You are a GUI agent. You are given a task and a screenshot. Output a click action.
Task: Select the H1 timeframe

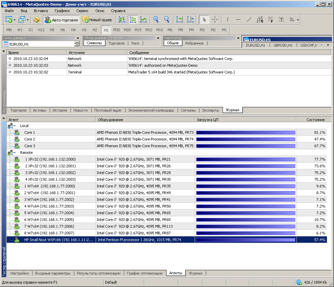[x=106, y=30]
